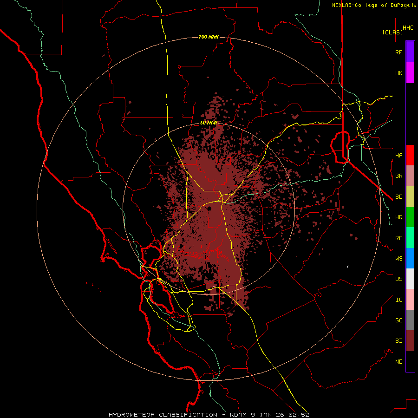Viewport: 418px width, 418px height.
Task: Click the "BD" legend label
Action: click(x=398, y=197)
